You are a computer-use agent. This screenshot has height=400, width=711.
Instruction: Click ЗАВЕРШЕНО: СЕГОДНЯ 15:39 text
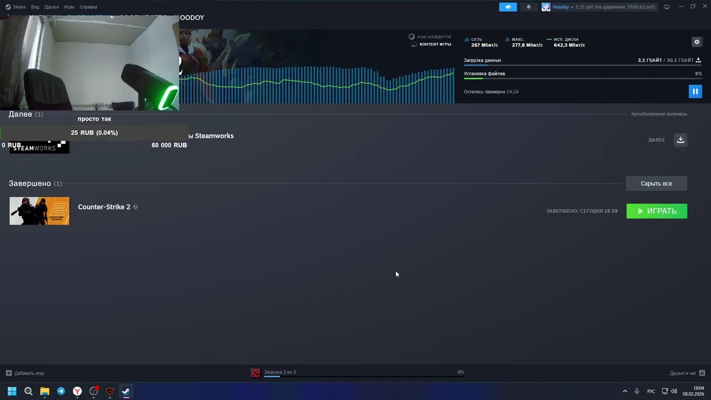pyautogui.click(x=582, y=211)
